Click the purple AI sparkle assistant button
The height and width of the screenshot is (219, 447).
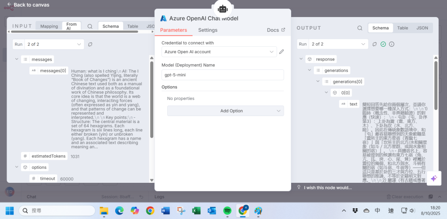coord(434,178)
